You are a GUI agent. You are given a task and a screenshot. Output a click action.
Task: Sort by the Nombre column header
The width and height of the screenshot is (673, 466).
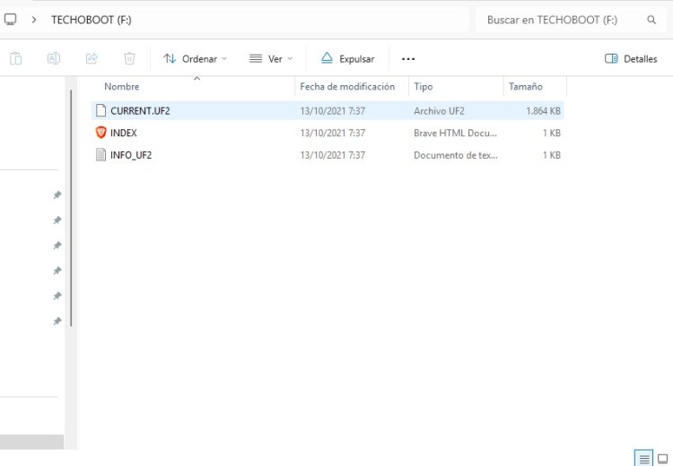click(x=122, y=87)
